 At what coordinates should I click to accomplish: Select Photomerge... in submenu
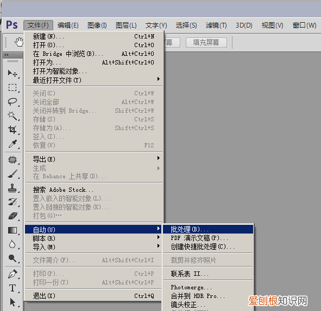(x=208, y=287)
